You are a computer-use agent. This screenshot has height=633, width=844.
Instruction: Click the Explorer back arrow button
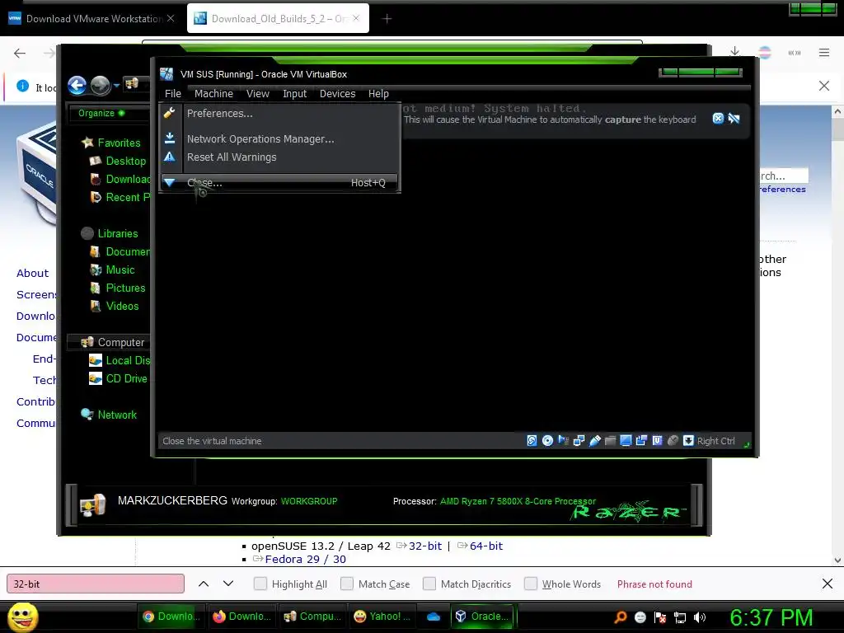click(77, 85)
